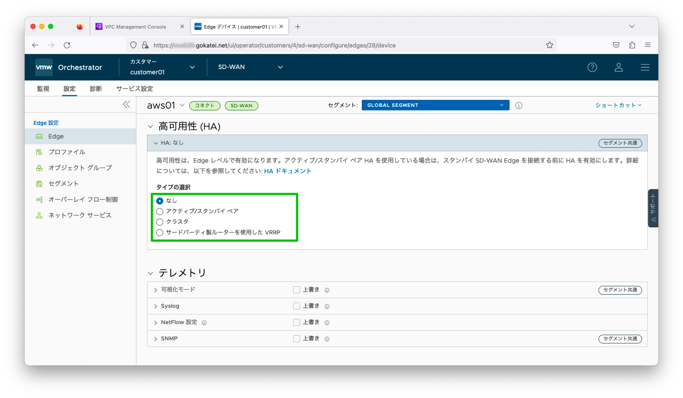Bookmark this page with star icon
The image size is (683, 398).
550,45
